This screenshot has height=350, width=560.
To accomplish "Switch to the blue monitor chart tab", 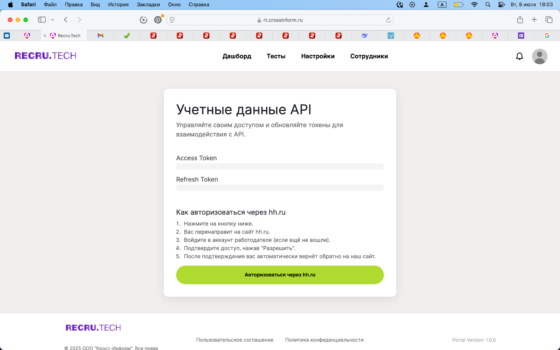I will click(x=391, y=35).
